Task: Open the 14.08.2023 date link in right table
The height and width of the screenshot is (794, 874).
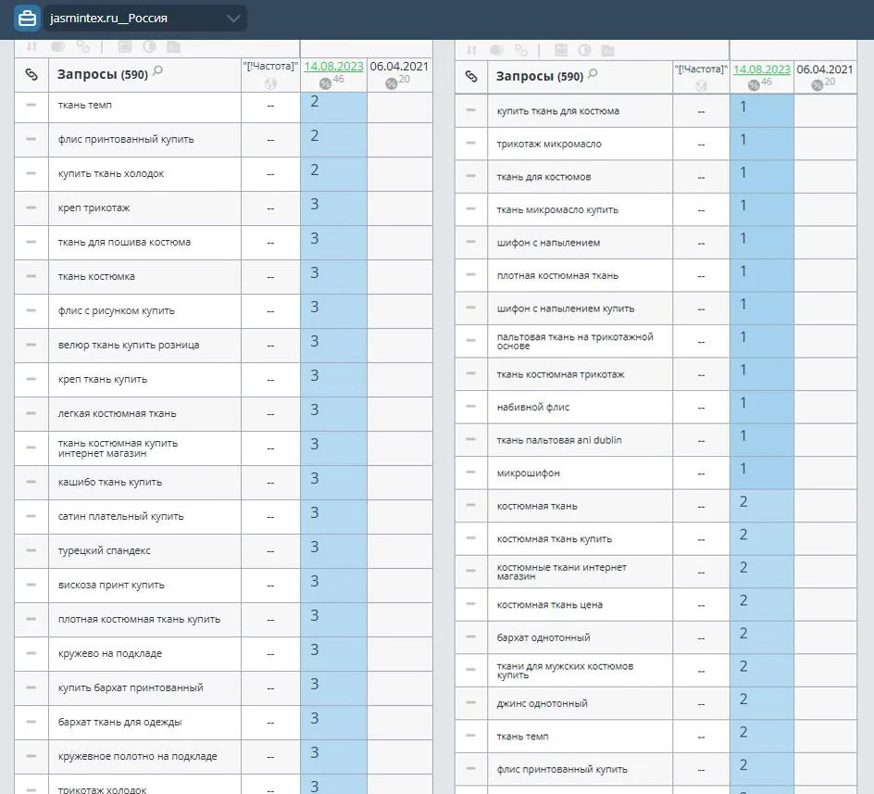Action: click(x=761, y=69)
